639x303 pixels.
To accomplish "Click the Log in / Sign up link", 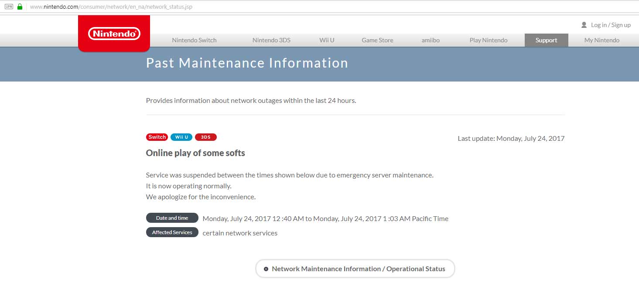I will point(611,25).
